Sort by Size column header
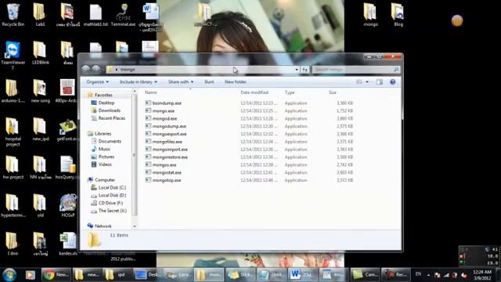The image size is (501, 282). tap(333, 92)
